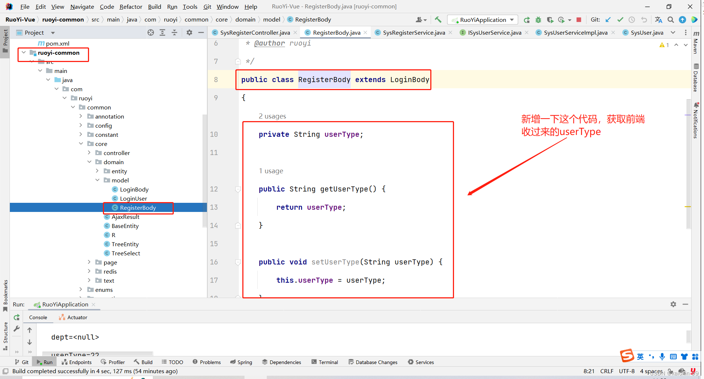Toggle the Structure side panel
This screenshot has width=704, height=379.
pyautogui.click(x=5, y=336)
